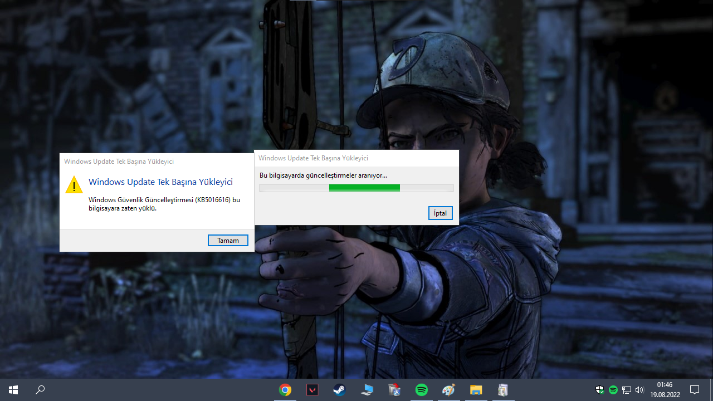The width and height of the screenshot is (713, 401).
Task: Open network settings from the system tray
Action: 627,390
